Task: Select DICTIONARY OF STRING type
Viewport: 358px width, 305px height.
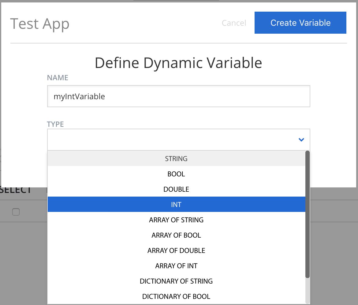Action: (176, 281)
